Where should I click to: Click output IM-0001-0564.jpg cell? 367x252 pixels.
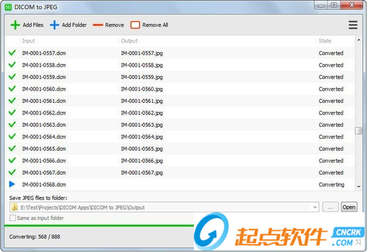[x=142, y=136]
